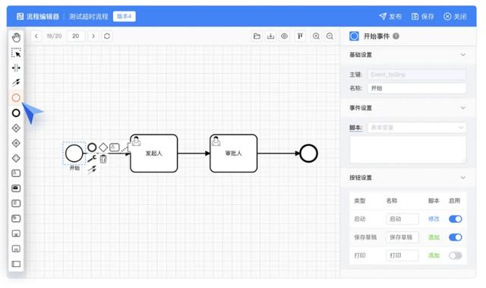Select the 审批人 task node
Viewport: 486px width, 288px height.
point(233,153)
